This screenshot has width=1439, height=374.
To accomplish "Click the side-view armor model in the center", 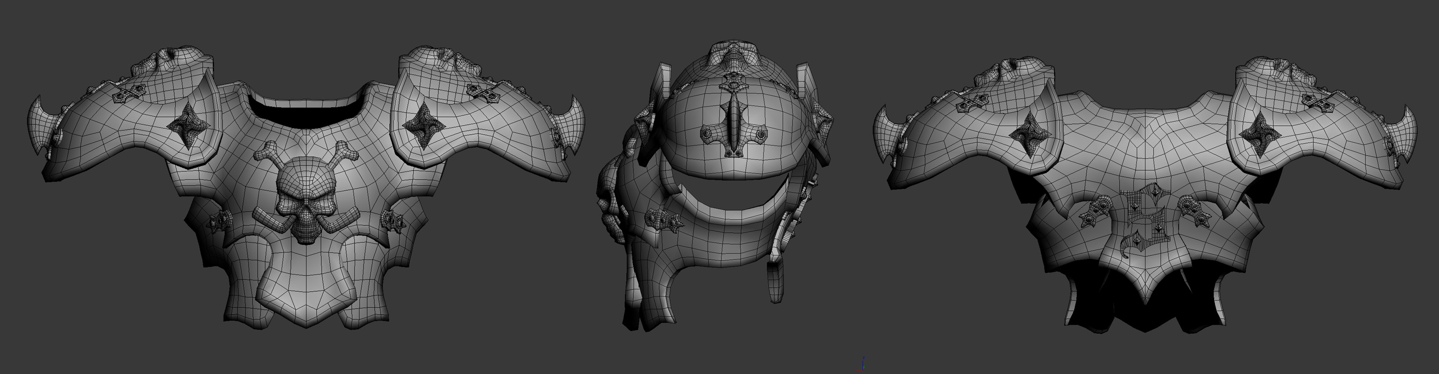I will tap(715, 186).
